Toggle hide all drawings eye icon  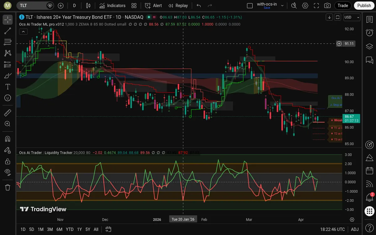(x=8, y=172)
